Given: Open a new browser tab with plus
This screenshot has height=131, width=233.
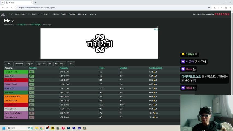Looking at the screenshot, I should pyautogui.click(x=35, y=2).
